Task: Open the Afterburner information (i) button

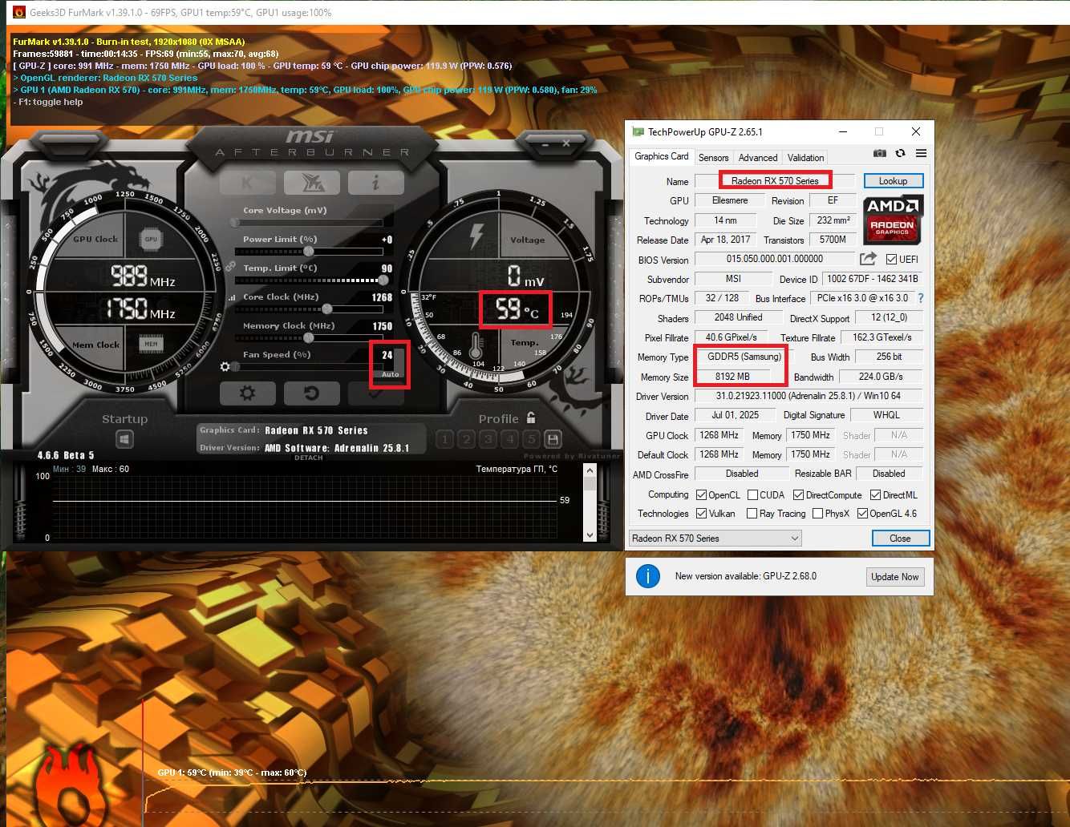Action: [376, 183]
